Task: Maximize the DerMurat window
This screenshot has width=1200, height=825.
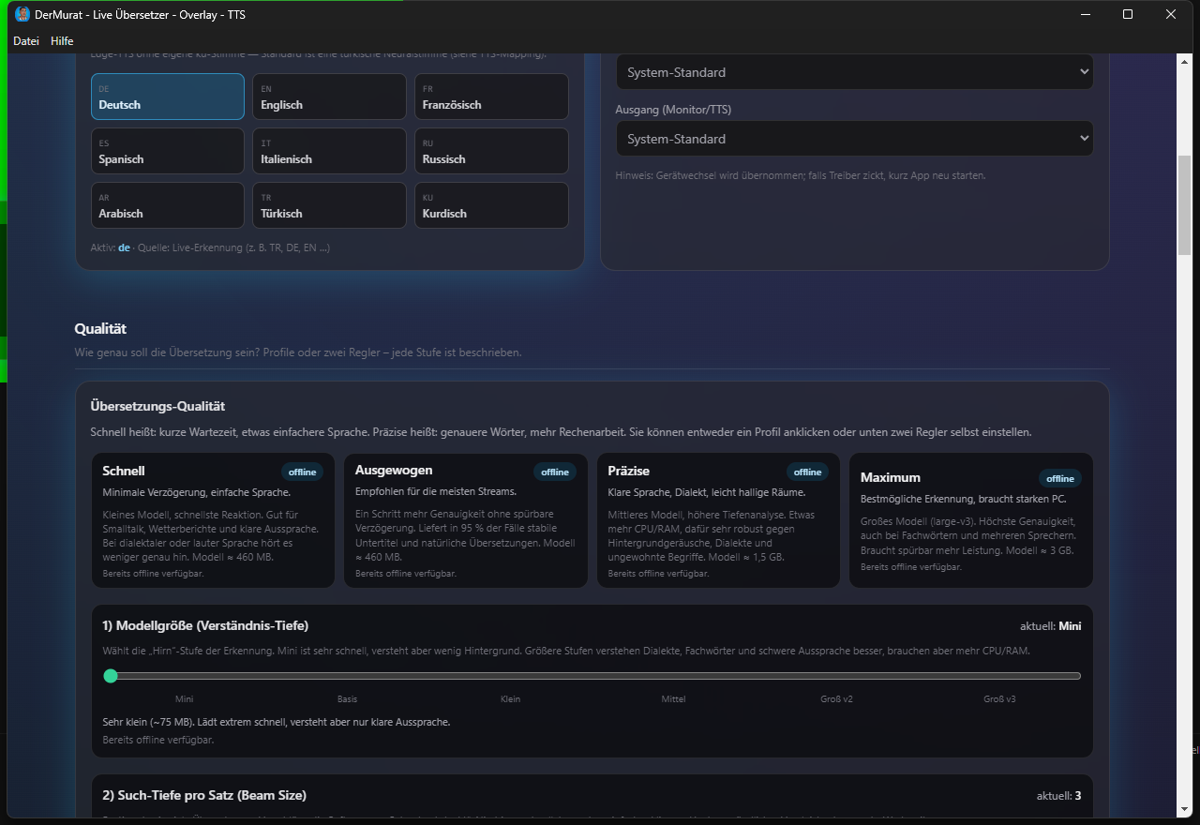Action: pos(1128,14)
